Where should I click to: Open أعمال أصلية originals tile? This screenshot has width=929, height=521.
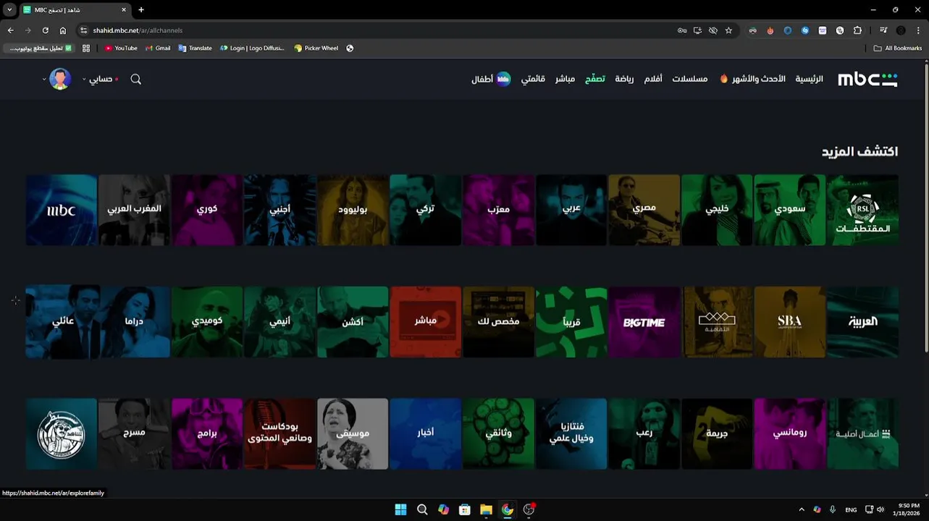[x=862, y=433]
